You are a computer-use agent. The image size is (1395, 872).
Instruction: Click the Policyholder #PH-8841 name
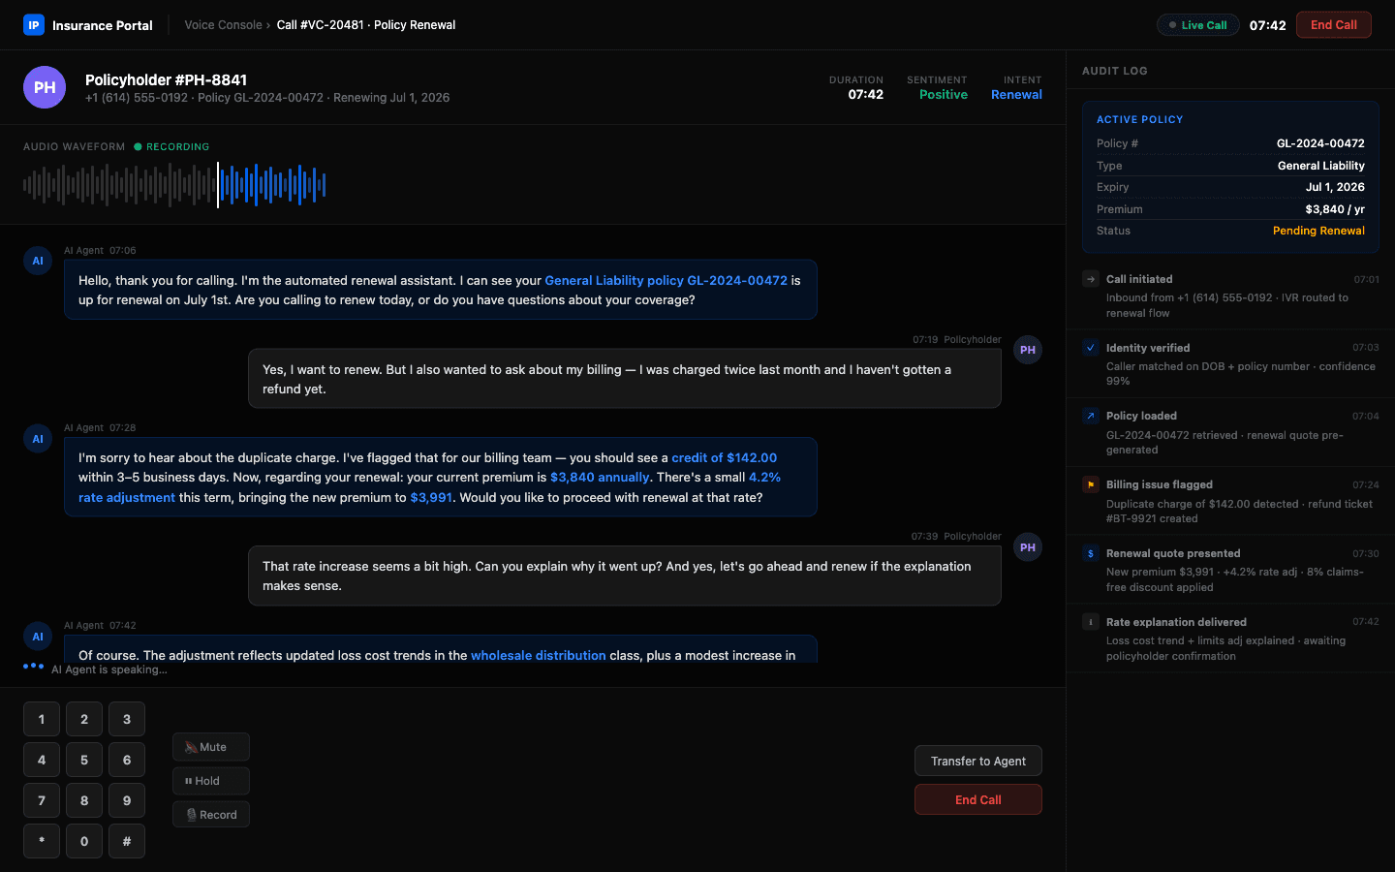point(166,79)
